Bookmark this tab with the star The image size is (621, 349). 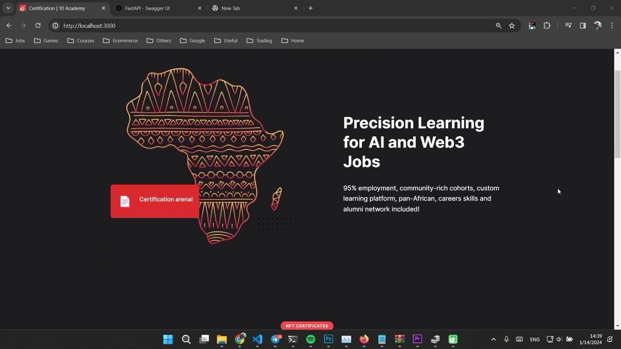[512, 26]
